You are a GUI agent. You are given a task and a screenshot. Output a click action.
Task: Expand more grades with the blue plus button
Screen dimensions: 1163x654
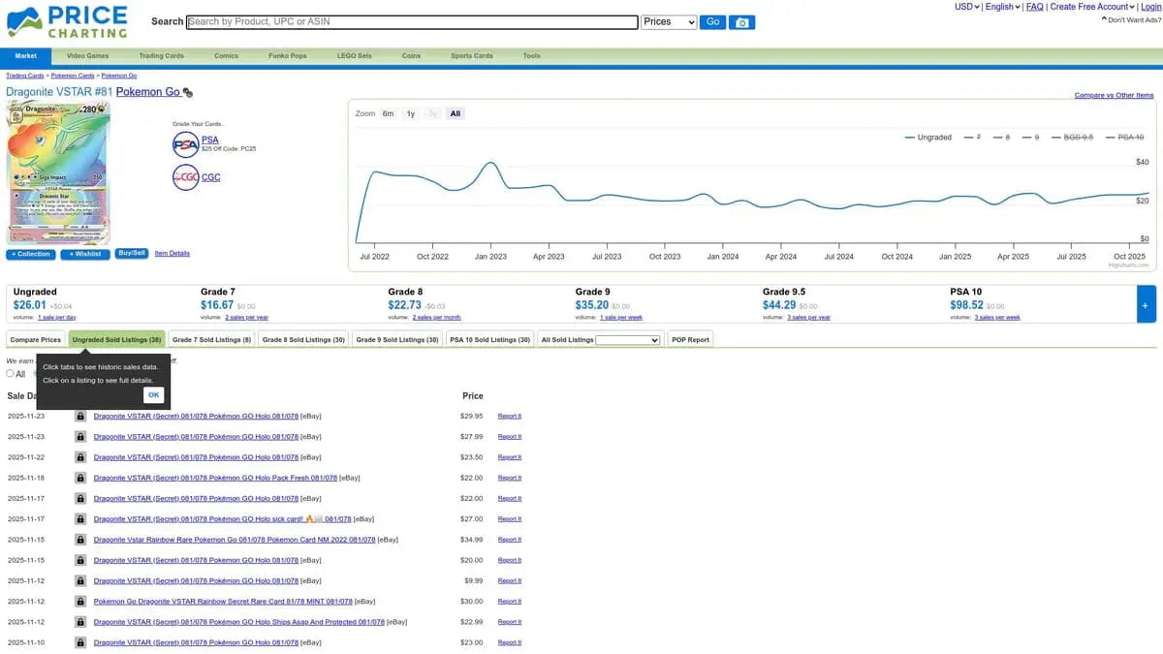point(1146,304)
